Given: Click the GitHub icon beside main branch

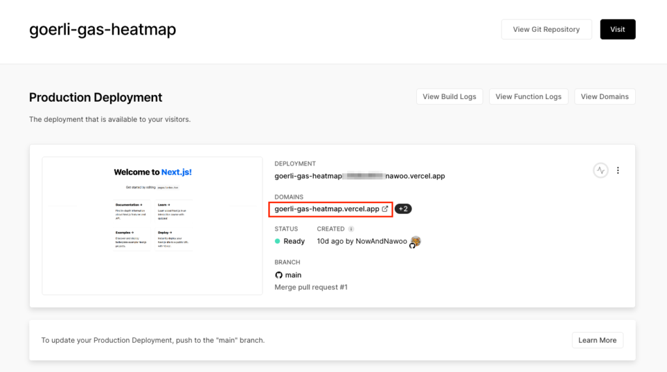Looking at the screenshot, I should pos(279,275).
